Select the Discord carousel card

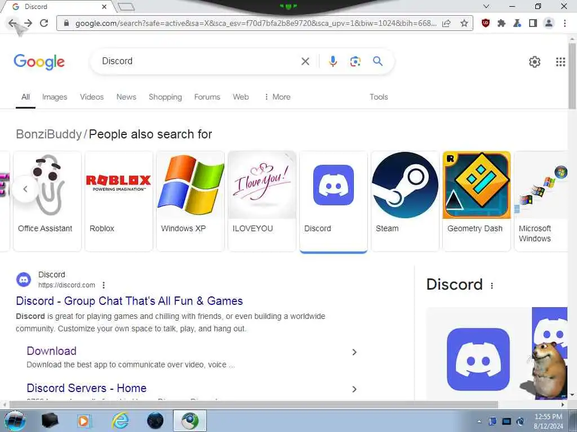[334, 201]
